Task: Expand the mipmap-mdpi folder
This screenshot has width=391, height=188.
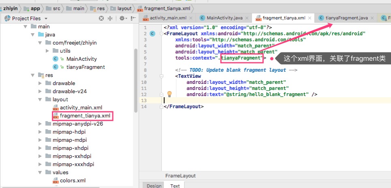Action: [40, 140]
